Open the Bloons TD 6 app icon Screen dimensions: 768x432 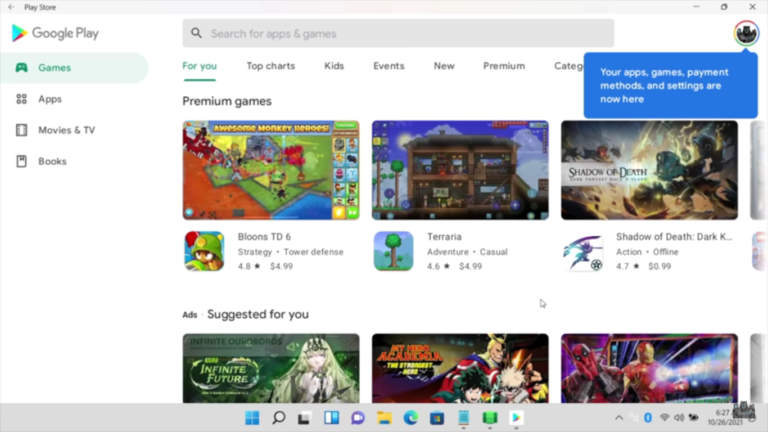pyautogui.click(x=204, y=251)
